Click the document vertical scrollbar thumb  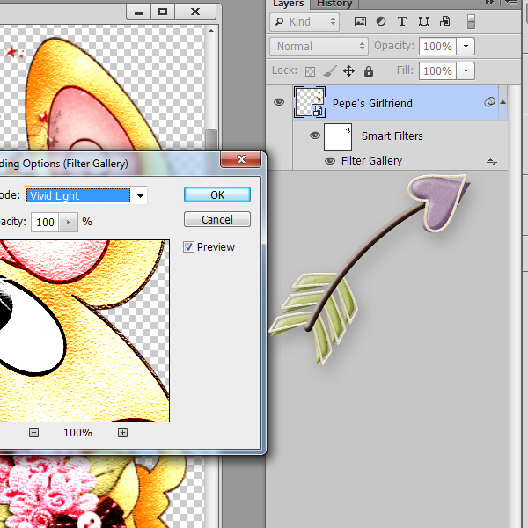tap(211, 140)
